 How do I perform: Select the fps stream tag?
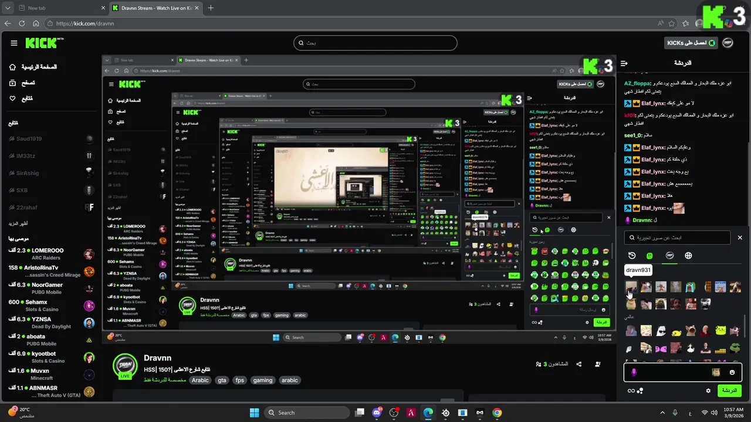point(239,380)
